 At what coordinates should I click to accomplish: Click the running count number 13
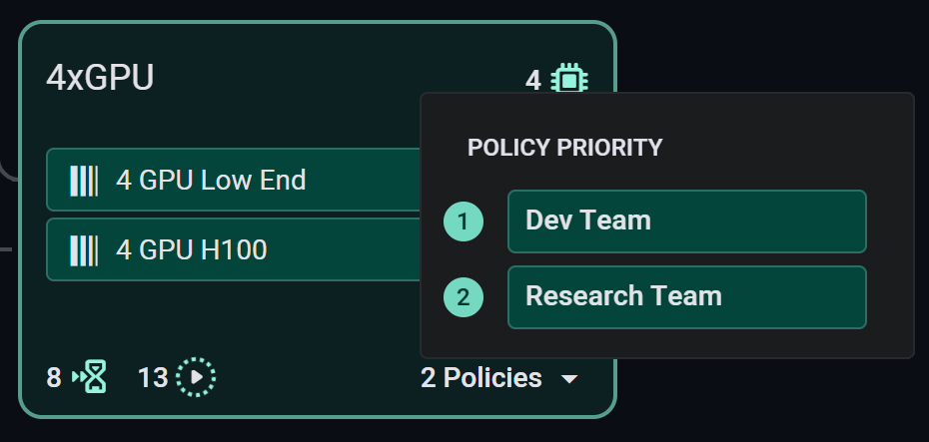point(153,378)
